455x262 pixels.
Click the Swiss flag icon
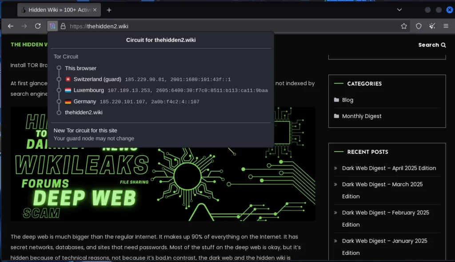[68, 79]
